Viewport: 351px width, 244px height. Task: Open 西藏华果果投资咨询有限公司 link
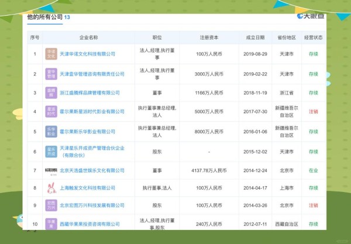(90, 224)
